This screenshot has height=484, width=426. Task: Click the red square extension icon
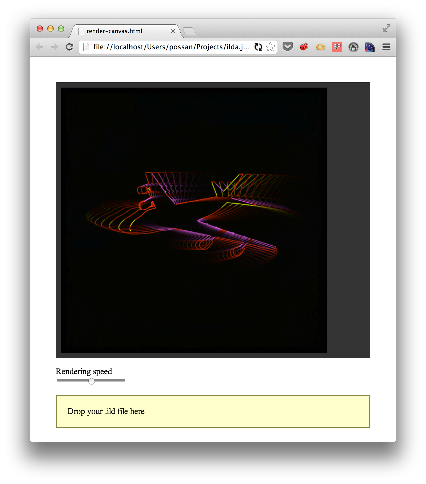pyautogui.click(x=337, y=47)
